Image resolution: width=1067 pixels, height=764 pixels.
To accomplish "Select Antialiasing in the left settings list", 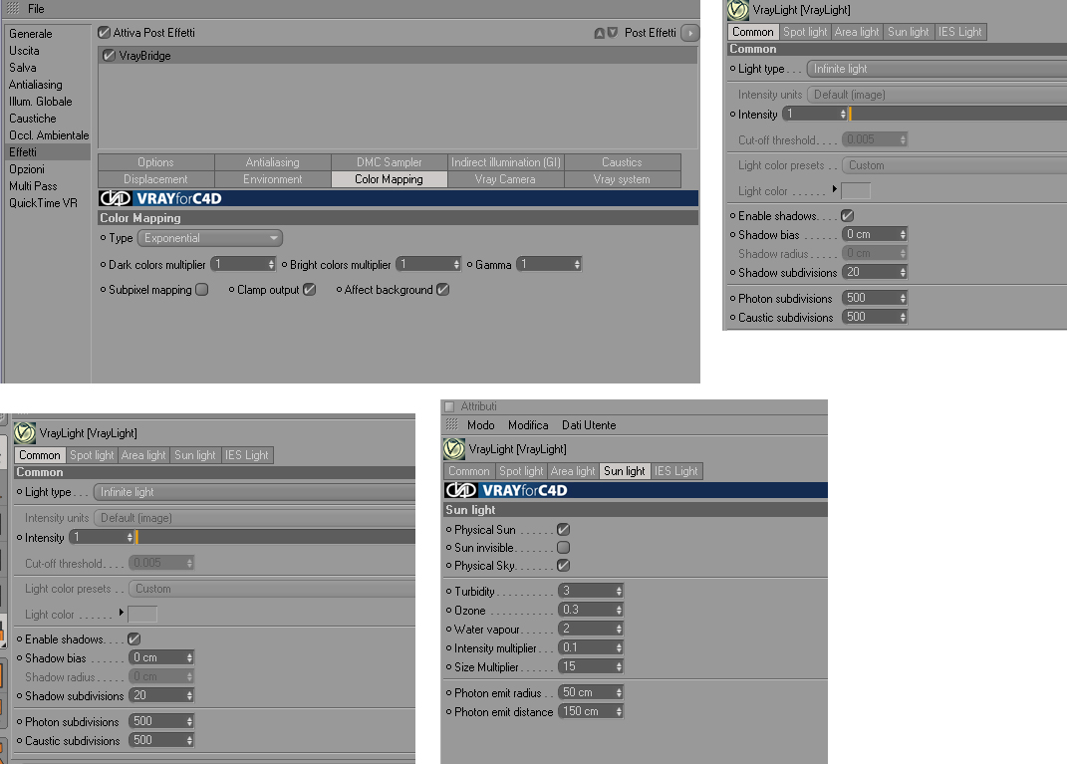I will (36, 85).
